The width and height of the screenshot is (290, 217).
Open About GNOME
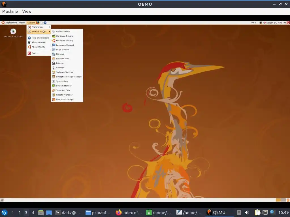(39, 42)
